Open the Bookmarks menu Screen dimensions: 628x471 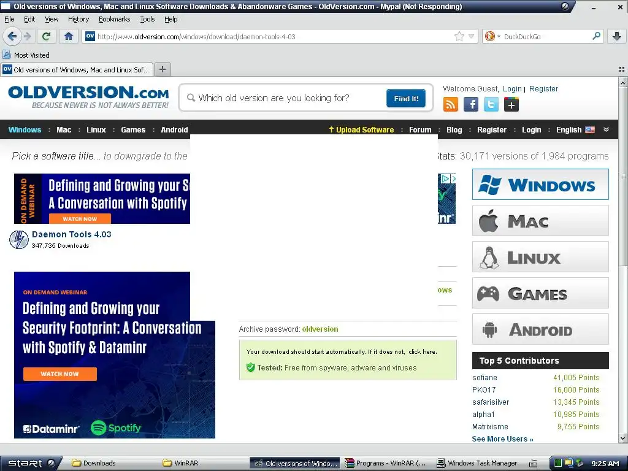pyautogui.click(x=114, y=19)
